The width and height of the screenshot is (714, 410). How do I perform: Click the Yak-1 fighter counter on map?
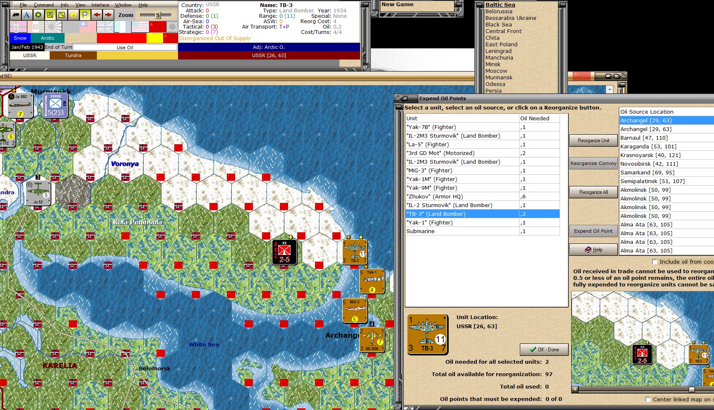tap(372, 281)
